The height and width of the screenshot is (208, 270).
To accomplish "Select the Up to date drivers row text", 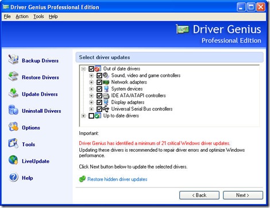I will point(121,116).
